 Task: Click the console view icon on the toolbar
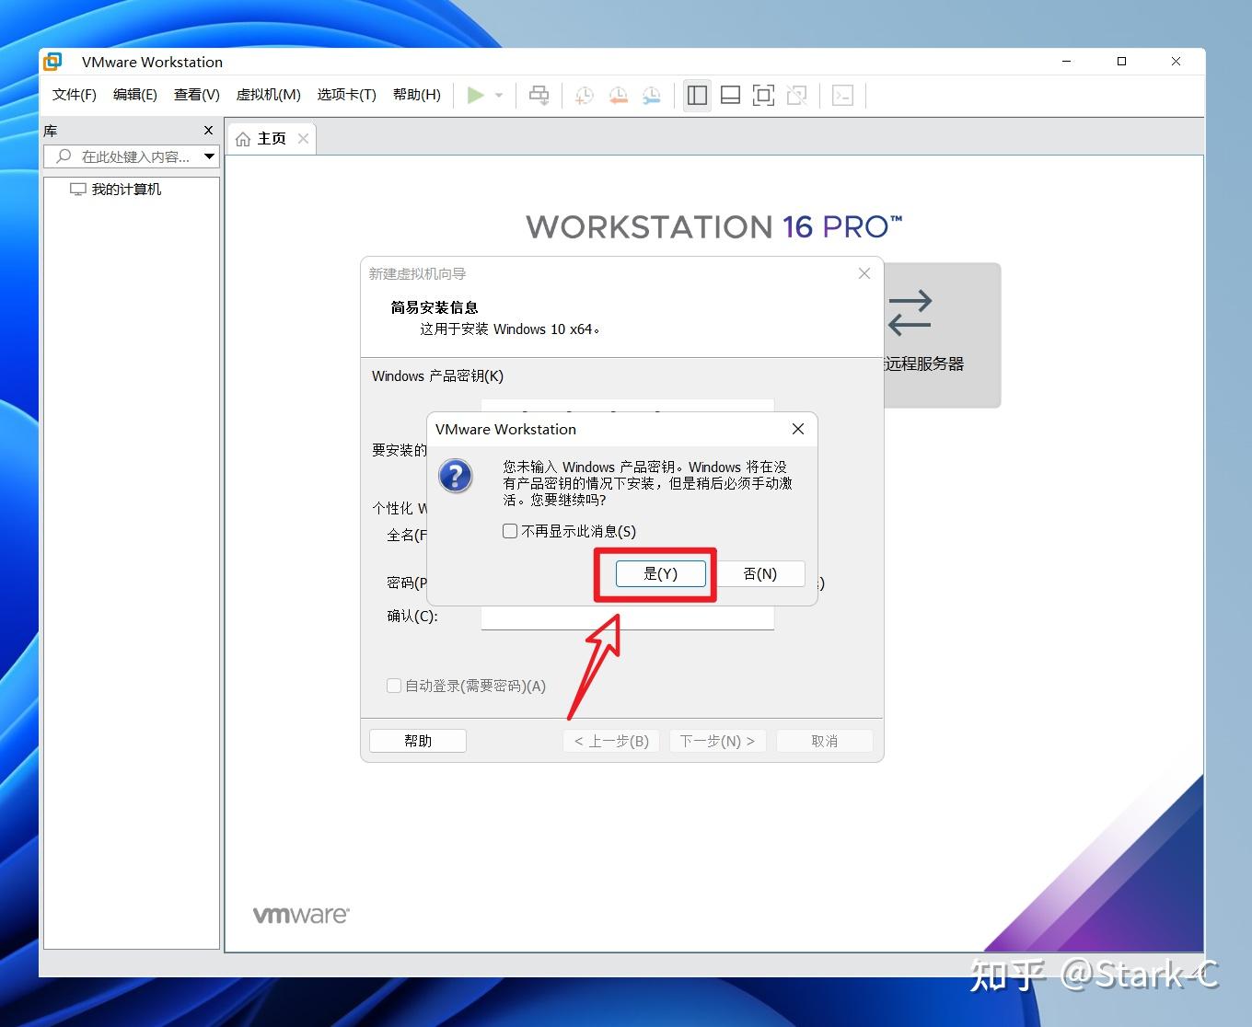coord(842,95)
